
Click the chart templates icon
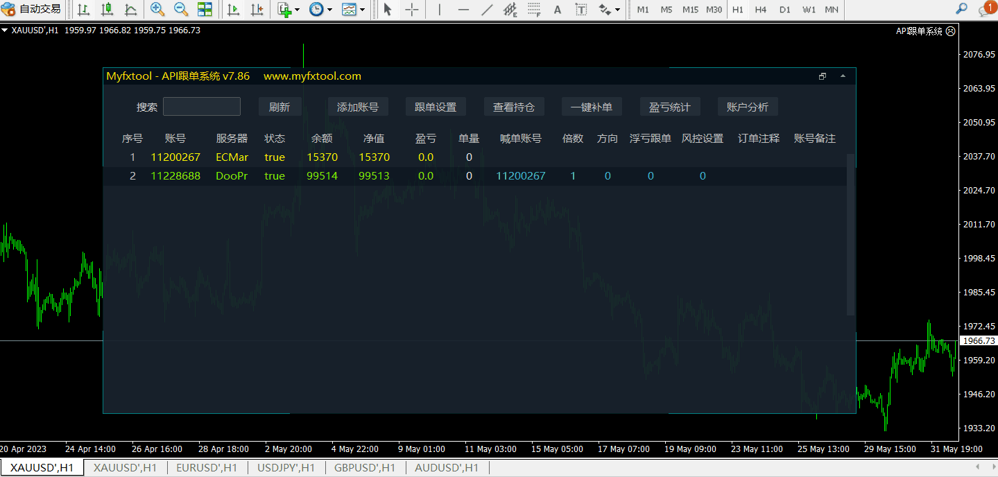(x=349, y=10)
